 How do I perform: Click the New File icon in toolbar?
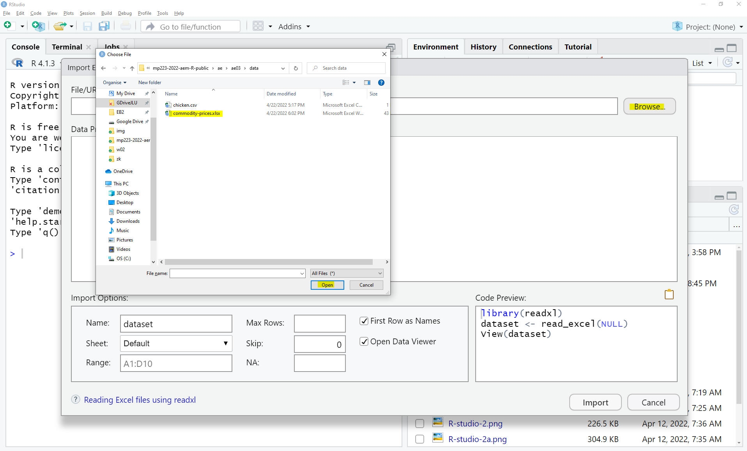coord(8,26)
